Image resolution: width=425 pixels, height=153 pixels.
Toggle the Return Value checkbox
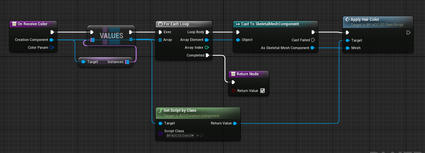[263, 91]
